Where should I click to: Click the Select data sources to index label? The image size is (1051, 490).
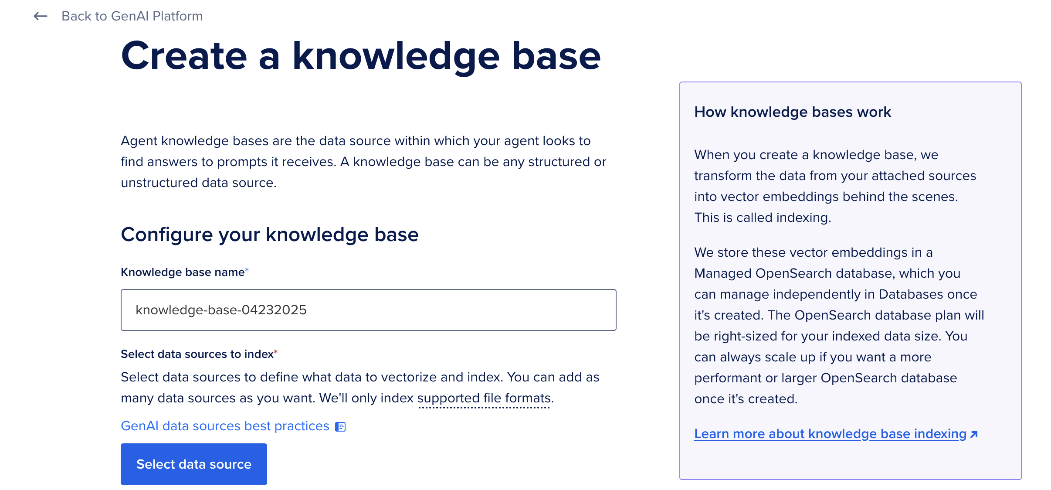(197, 354)
